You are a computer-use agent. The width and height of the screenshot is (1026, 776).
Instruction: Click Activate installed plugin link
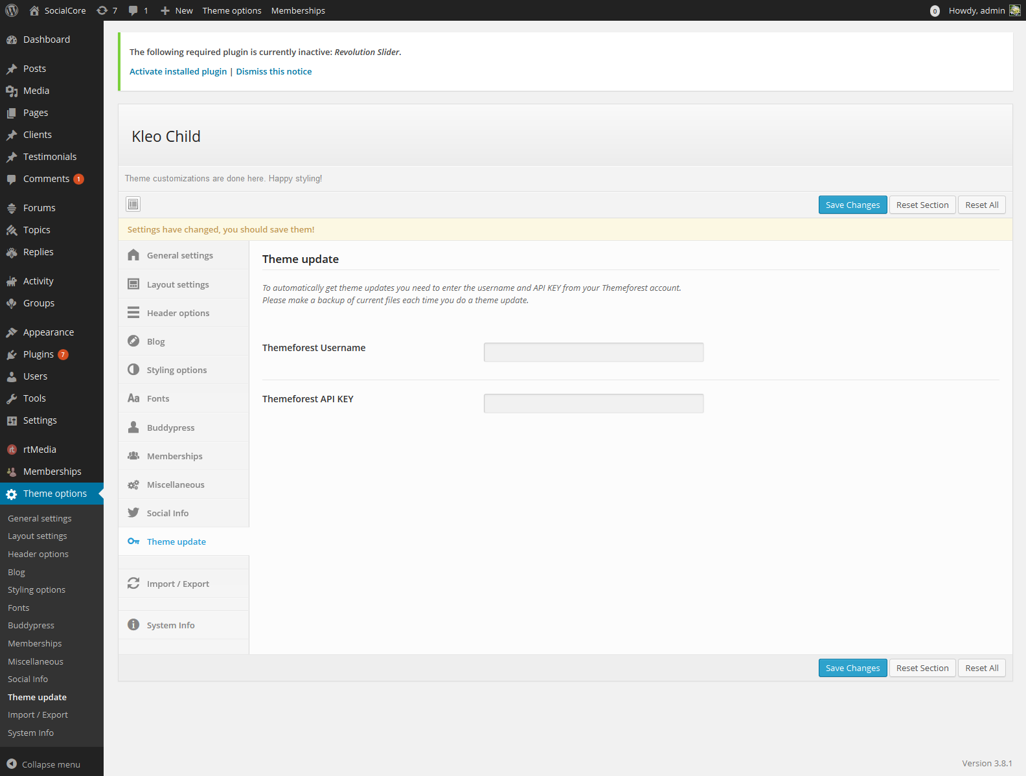[178, 72]
